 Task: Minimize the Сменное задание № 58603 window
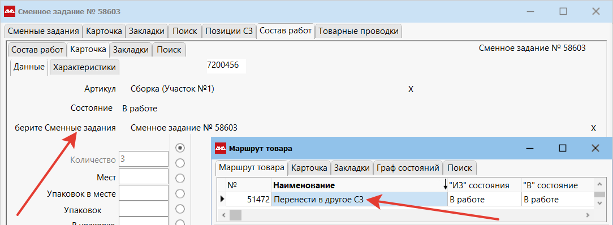pyautogui.click(x=530, y=11)
